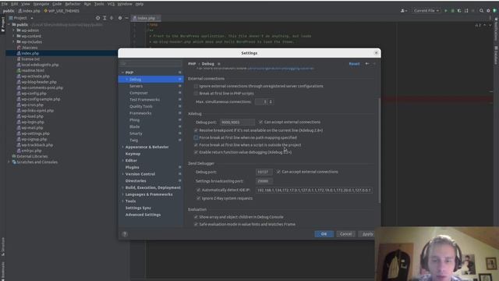Expand Languages & Frameworks group
The image size is (499, 281).
(x=123, y=194)
